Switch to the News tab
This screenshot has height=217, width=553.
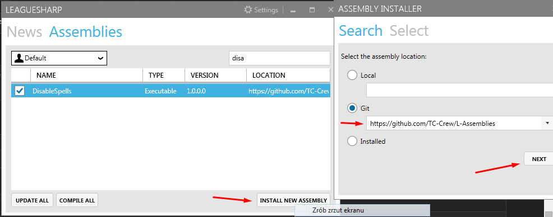pyautogui.click(x=24, y=32)
